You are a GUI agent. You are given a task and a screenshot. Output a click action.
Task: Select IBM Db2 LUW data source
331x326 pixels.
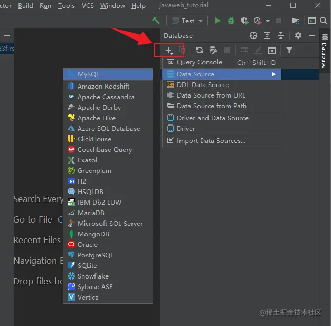click(108, 203)
